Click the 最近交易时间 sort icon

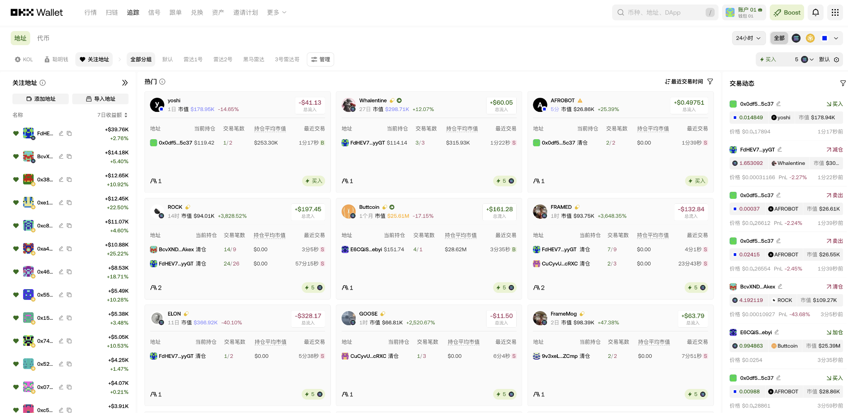[x=667, y=82]
